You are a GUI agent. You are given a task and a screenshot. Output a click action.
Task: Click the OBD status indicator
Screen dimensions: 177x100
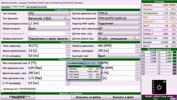pyautogui.click(x=173, y=99)
